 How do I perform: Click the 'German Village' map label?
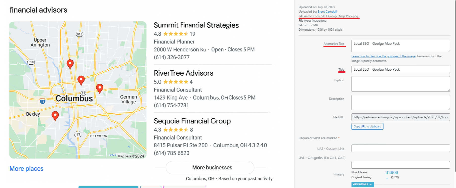pyautogui.click(x=129, y=99)
